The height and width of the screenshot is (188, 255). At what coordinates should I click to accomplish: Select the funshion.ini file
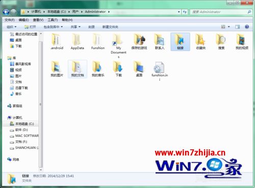(x=160, y=71)
